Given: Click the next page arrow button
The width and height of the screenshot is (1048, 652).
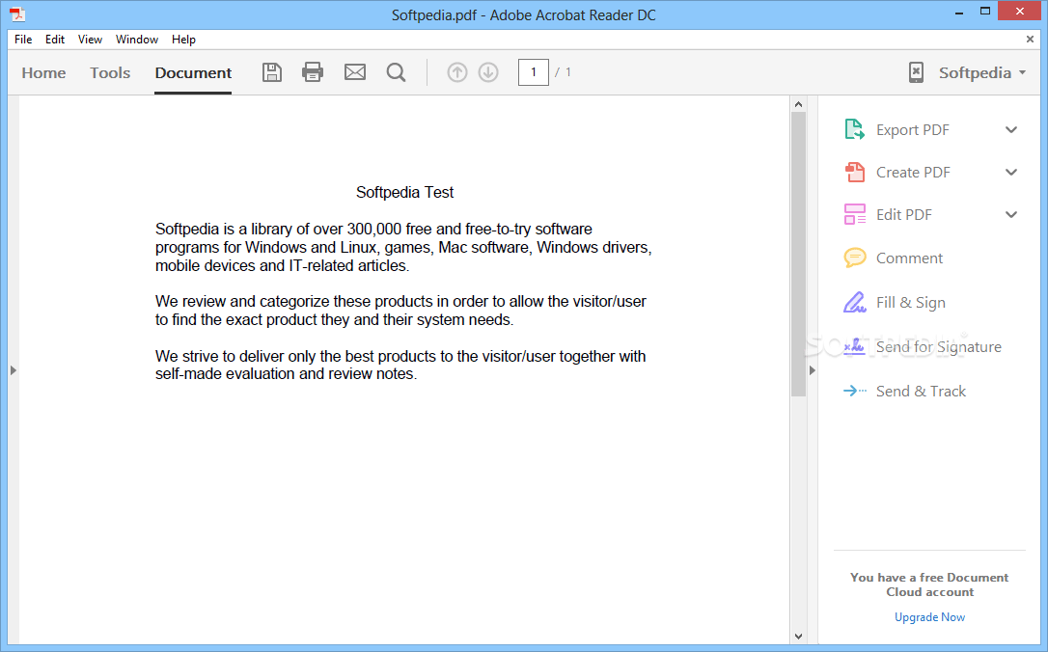Looking at the screenshot, I should coord(488,71).
